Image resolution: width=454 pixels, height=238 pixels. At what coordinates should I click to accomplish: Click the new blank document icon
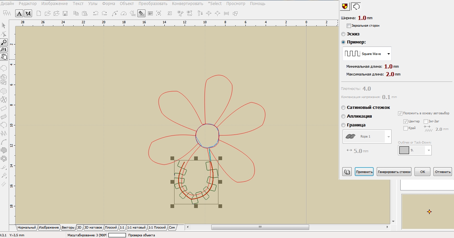pos(39,13)
